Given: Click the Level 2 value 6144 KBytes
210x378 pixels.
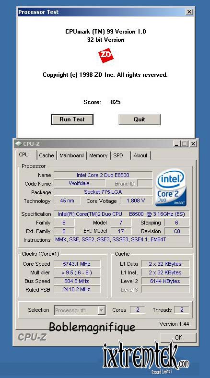Looking at the screenshot, I should 165,281.
